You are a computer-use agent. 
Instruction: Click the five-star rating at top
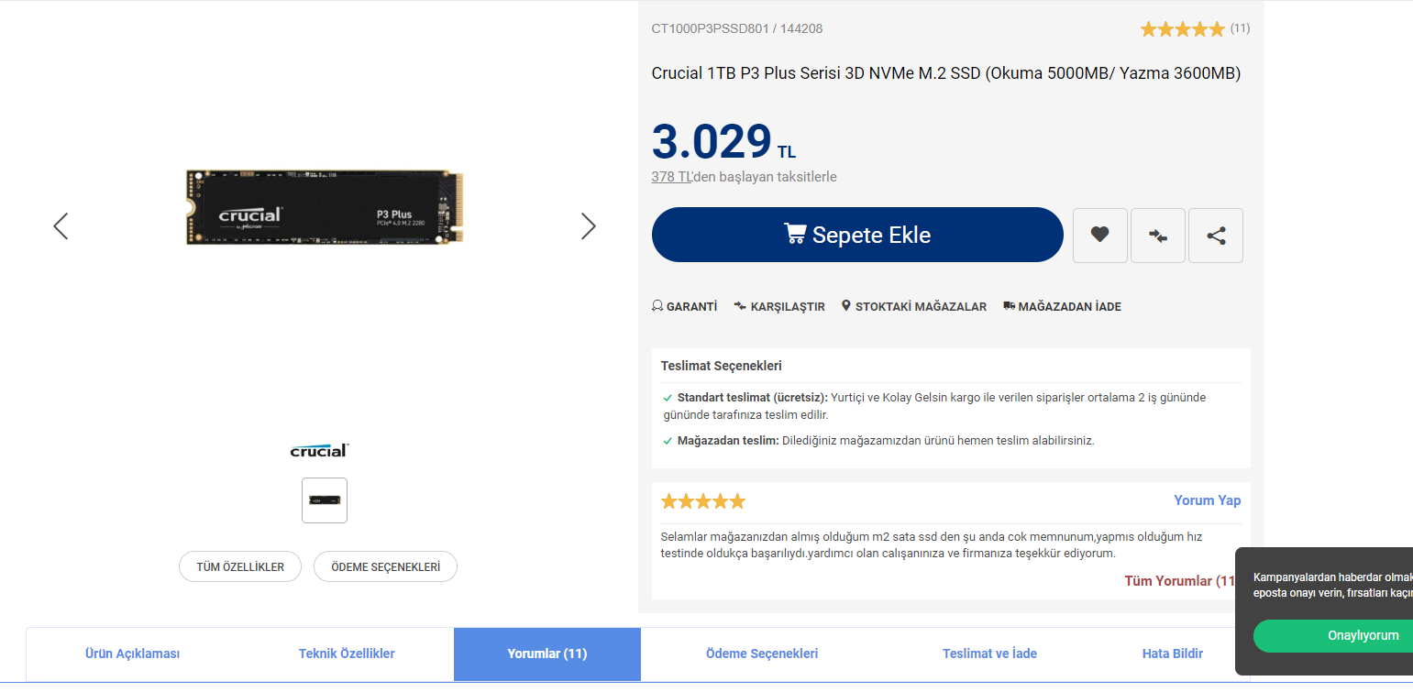pos(1182,29)
